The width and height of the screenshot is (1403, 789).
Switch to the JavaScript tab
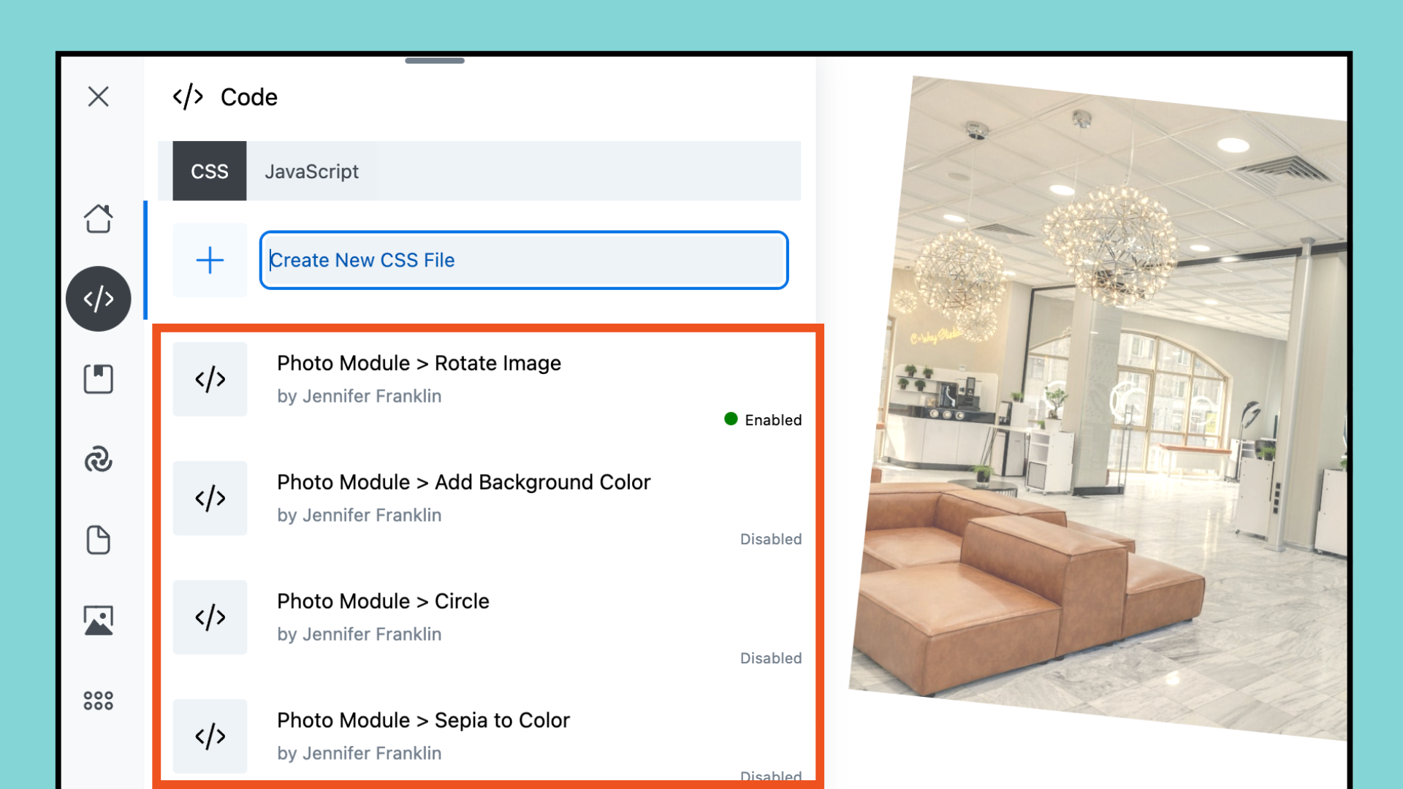[311, 172]
